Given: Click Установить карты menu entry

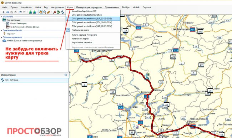Looking at the screenshot, I should pos(93,39).
